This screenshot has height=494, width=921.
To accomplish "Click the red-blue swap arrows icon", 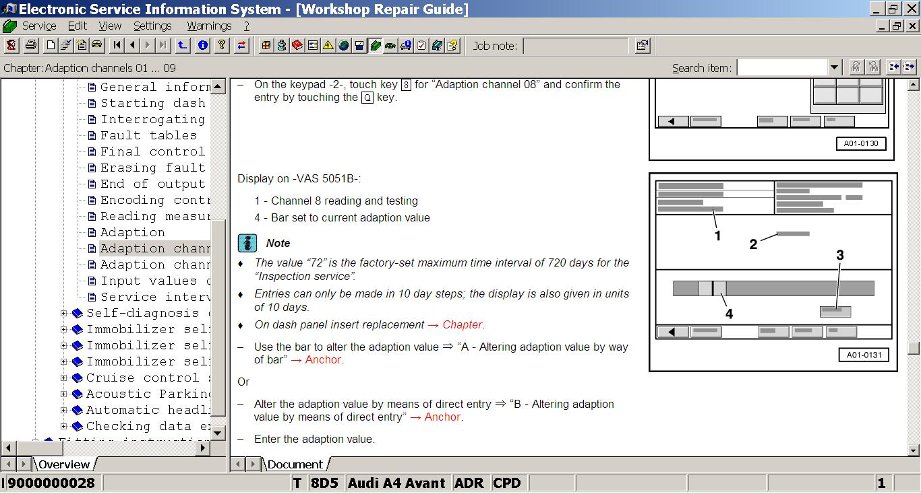I will [241, 46].
